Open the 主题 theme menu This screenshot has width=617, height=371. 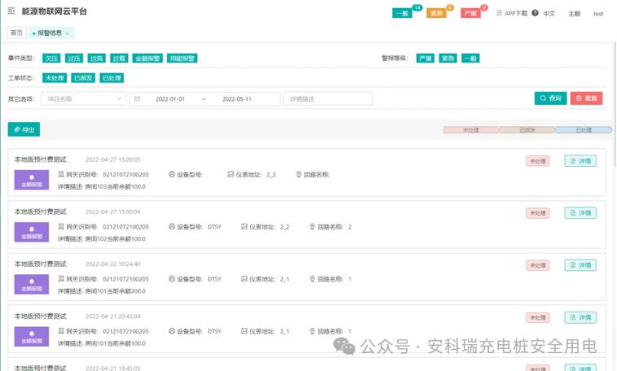tap(574, 14)
